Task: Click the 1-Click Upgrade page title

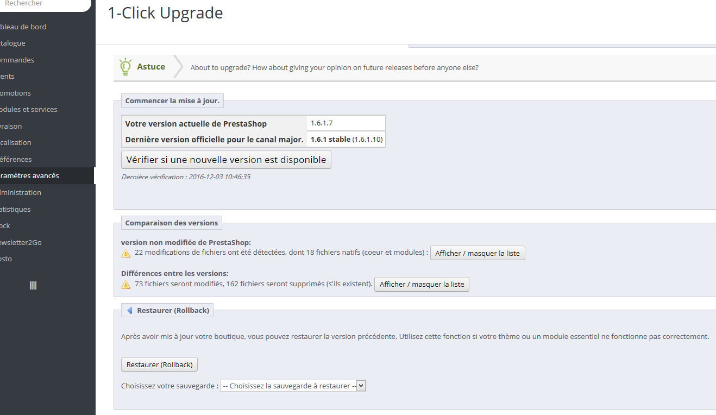Action: click(x=165, y=13)
